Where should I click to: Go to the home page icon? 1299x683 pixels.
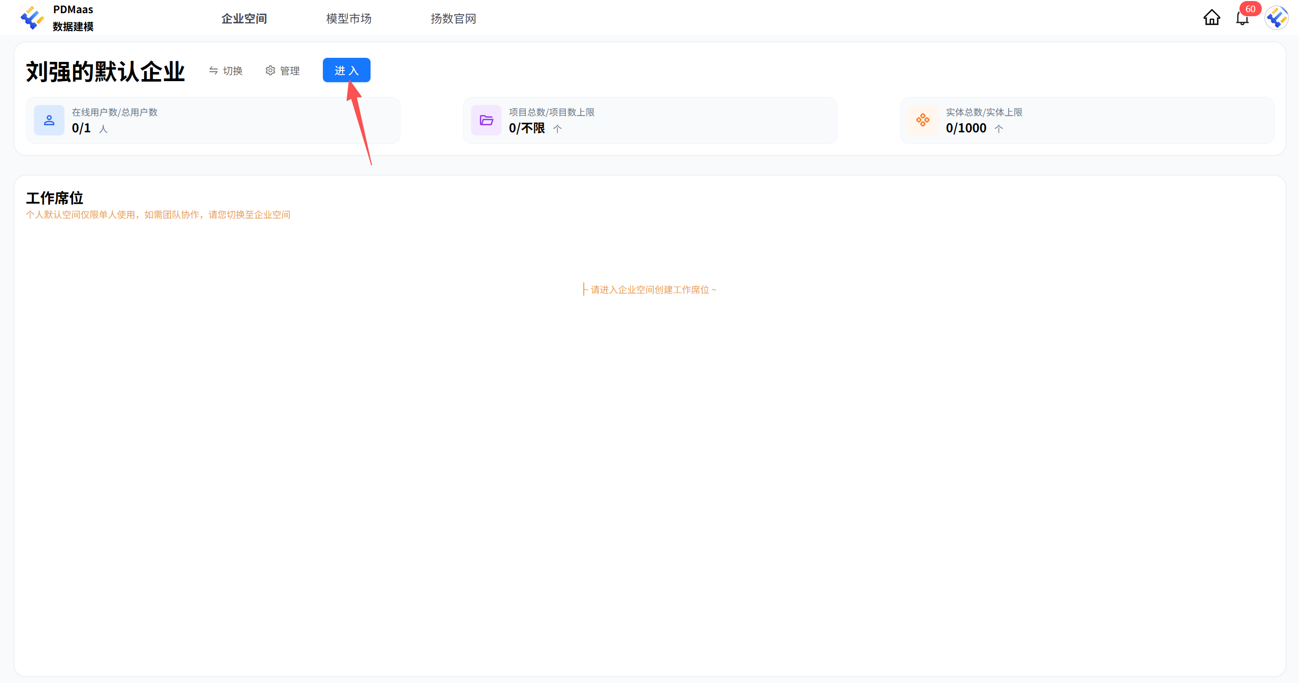(x=1211, y=18)
